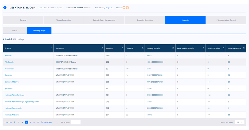Open the Heimdal.AdminPrivilege process link
Screen dimensions: 249x130
tap(14, 95)
